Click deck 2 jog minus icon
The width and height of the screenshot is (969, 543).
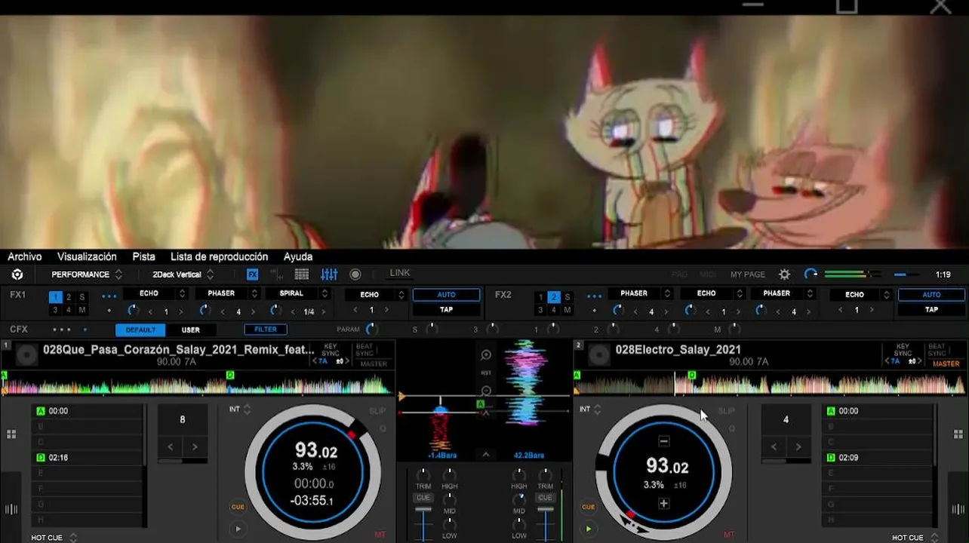pos(663,441)
